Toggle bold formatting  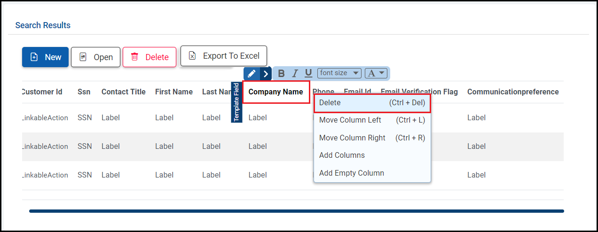tap(281, 73)
